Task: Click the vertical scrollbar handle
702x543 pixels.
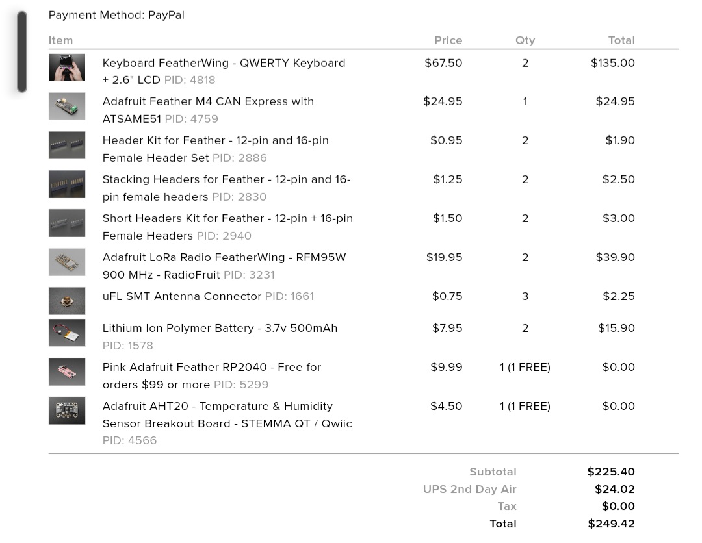Action: tap(22, 52)
